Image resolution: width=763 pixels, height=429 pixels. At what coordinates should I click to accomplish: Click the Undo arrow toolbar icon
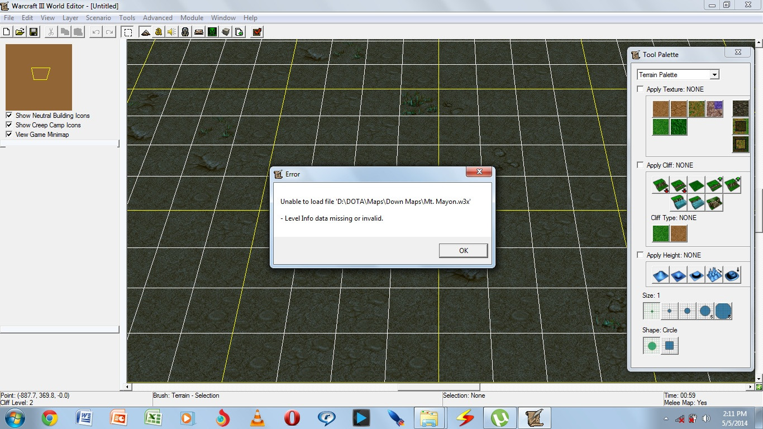coord(96,32)
